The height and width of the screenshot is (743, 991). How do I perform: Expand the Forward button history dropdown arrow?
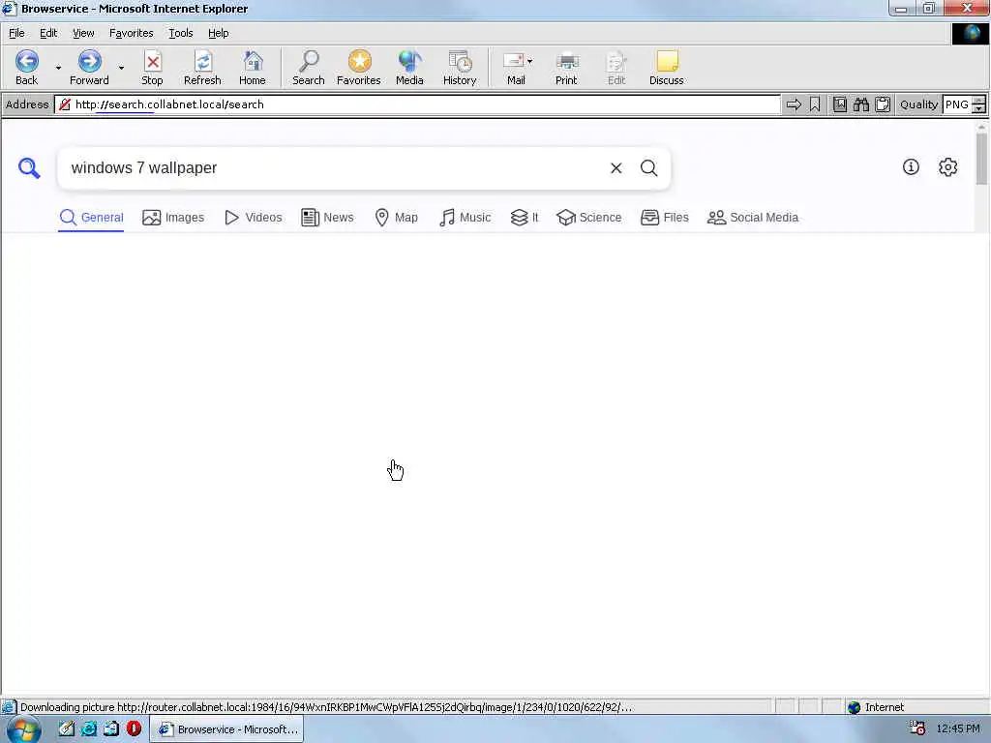pyautogui.click(x=121, y=68)
